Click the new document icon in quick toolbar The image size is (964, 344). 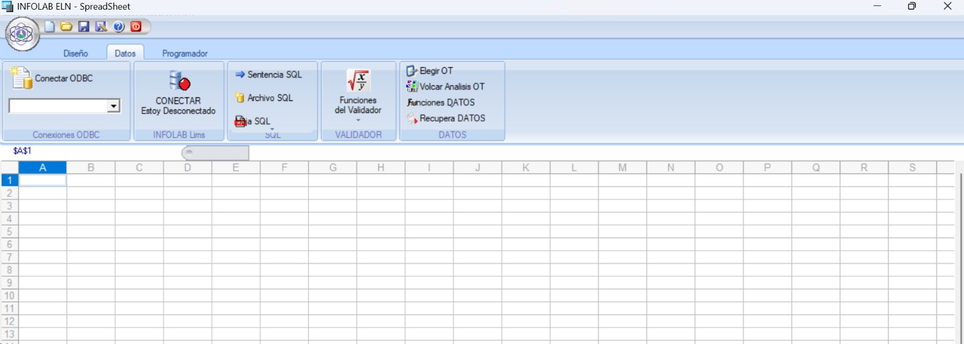(x=49, y=26)
